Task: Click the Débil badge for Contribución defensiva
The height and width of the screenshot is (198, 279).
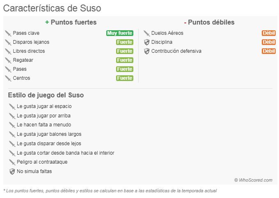Action: click(x=269, y=51)
